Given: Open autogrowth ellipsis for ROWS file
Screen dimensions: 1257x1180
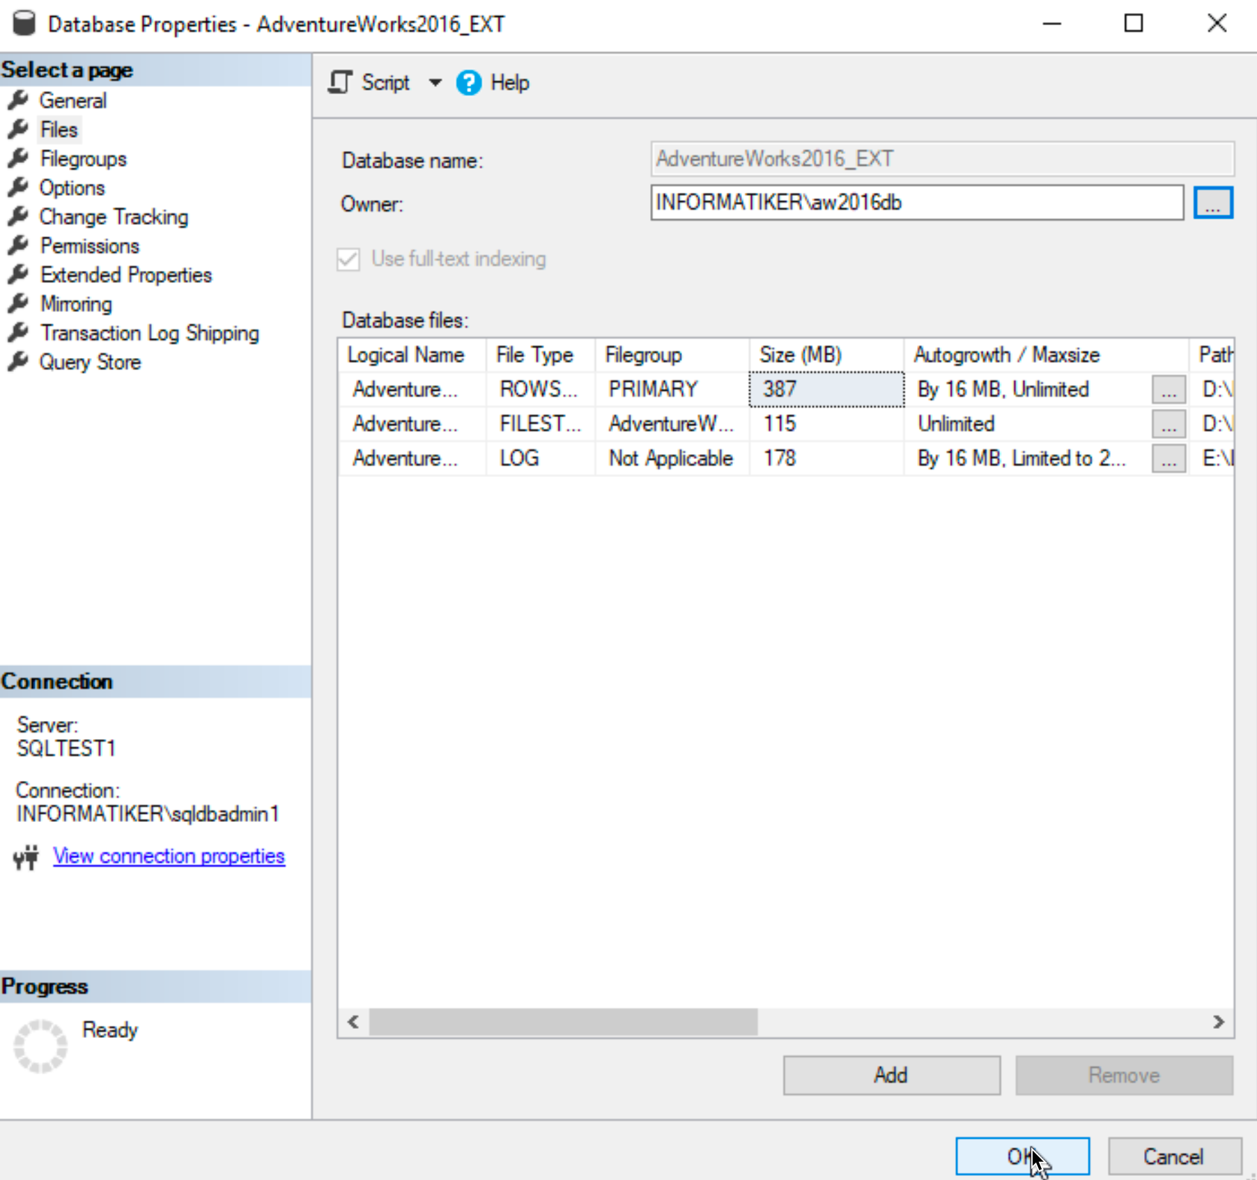Looking at the screenshot, I should click(1169, 389).
